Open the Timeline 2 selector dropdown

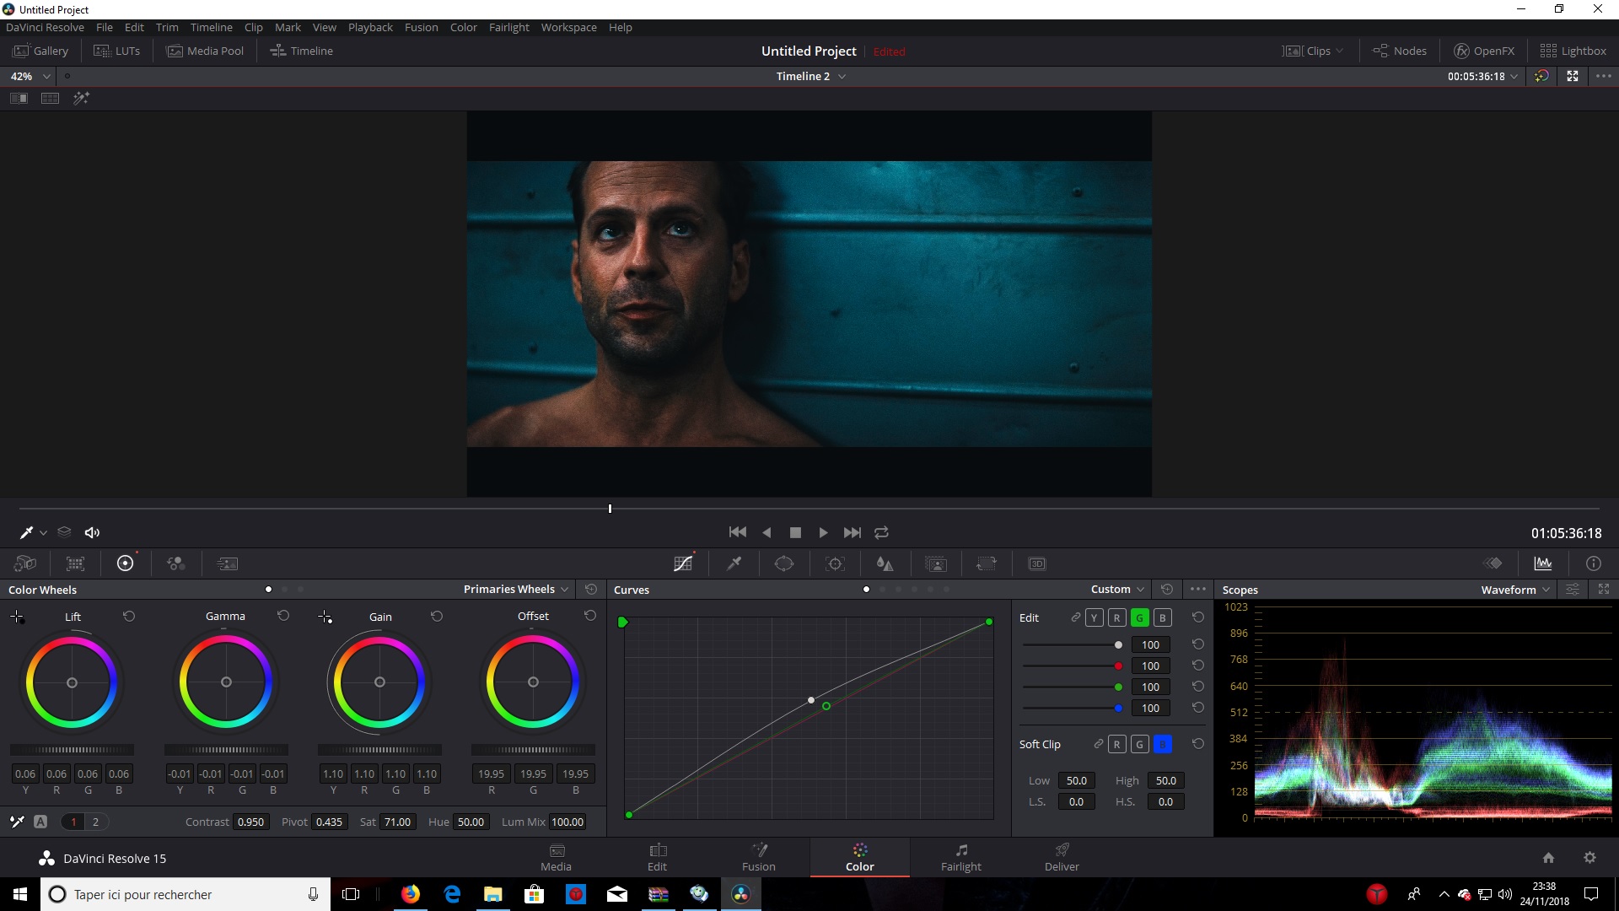[x=810, y=76]
